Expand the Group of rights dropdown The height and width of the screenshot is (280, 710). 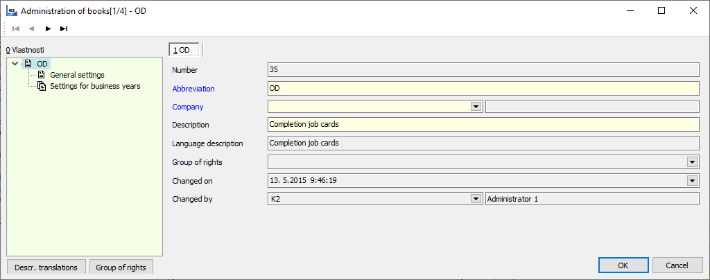[692, 162]
